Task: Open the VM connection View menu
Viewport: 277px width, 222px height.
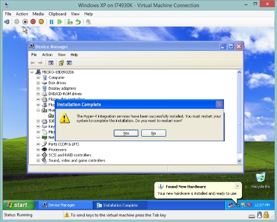Action: [75, 14]
